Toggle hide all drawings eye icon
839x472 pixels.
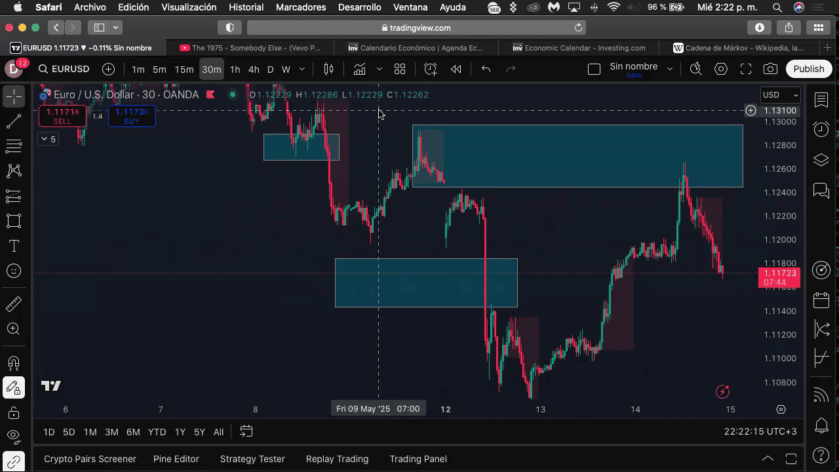pyautogui.click(x=13, y=435)
